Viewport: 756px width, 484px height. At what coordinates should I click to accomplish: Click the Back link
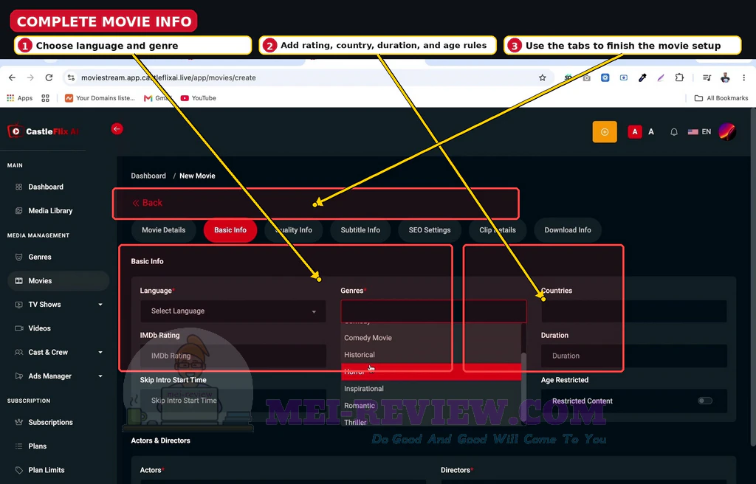point(148,203)
